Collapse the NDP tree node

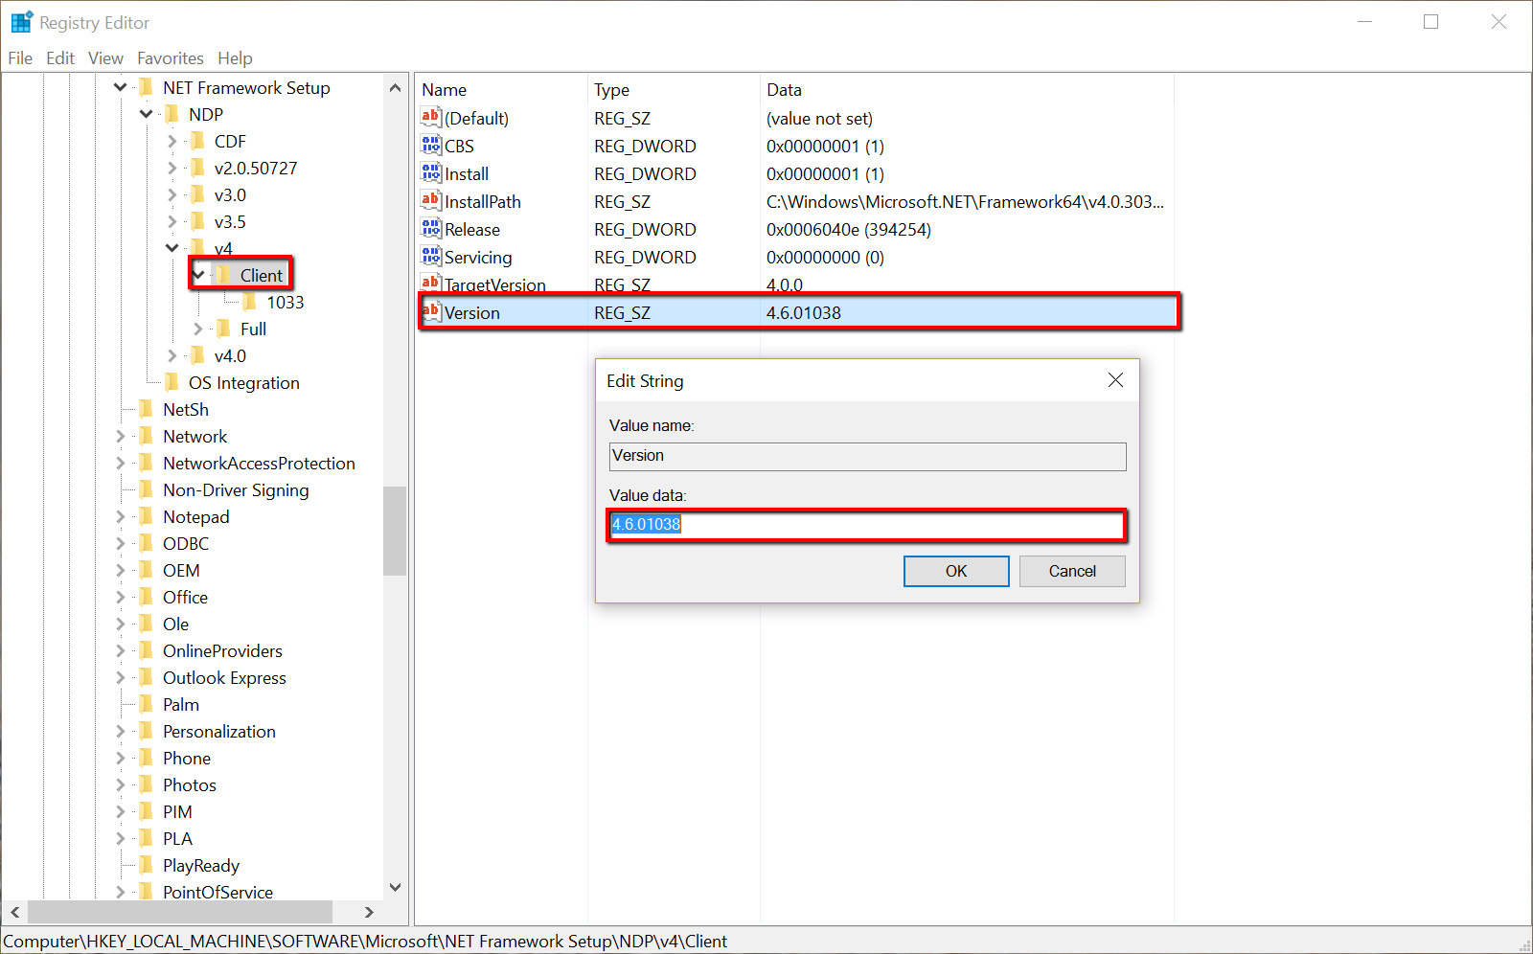147,114
